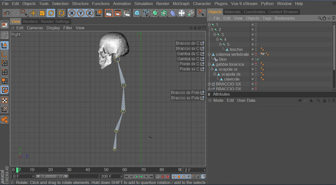Collapse the colonna vertebrale tree item

pos(210,55)
